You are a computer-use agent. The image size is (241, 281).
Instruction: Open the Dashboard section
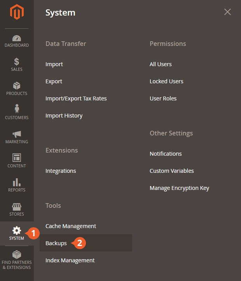click(x=17, y=41)
